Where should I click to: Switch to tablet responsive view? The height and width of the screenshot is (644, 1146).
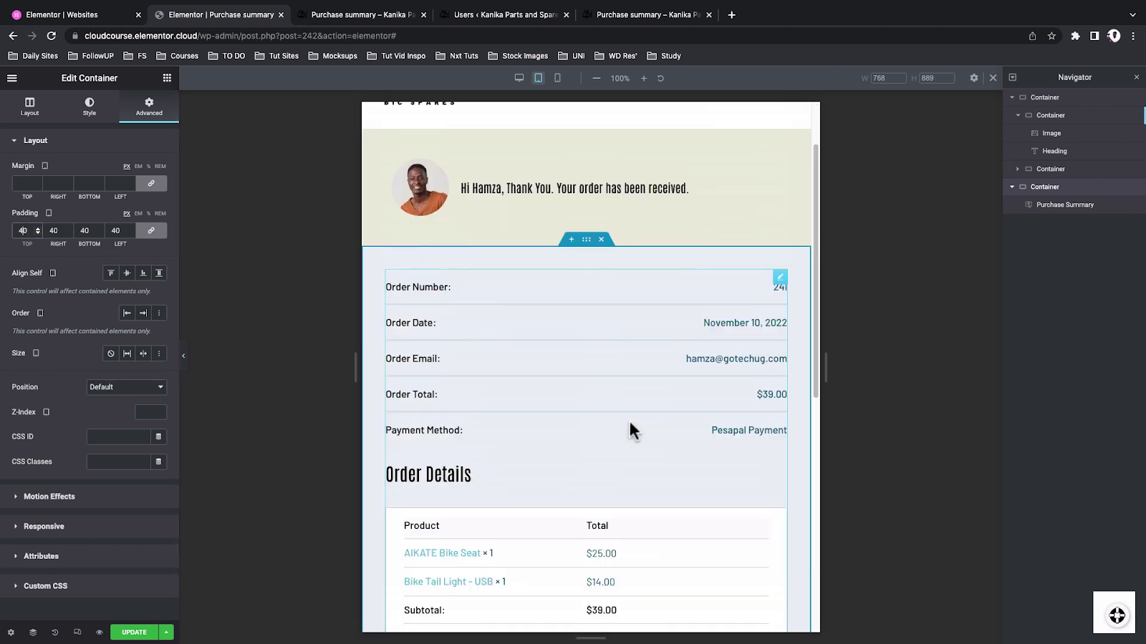click(539, 78)
